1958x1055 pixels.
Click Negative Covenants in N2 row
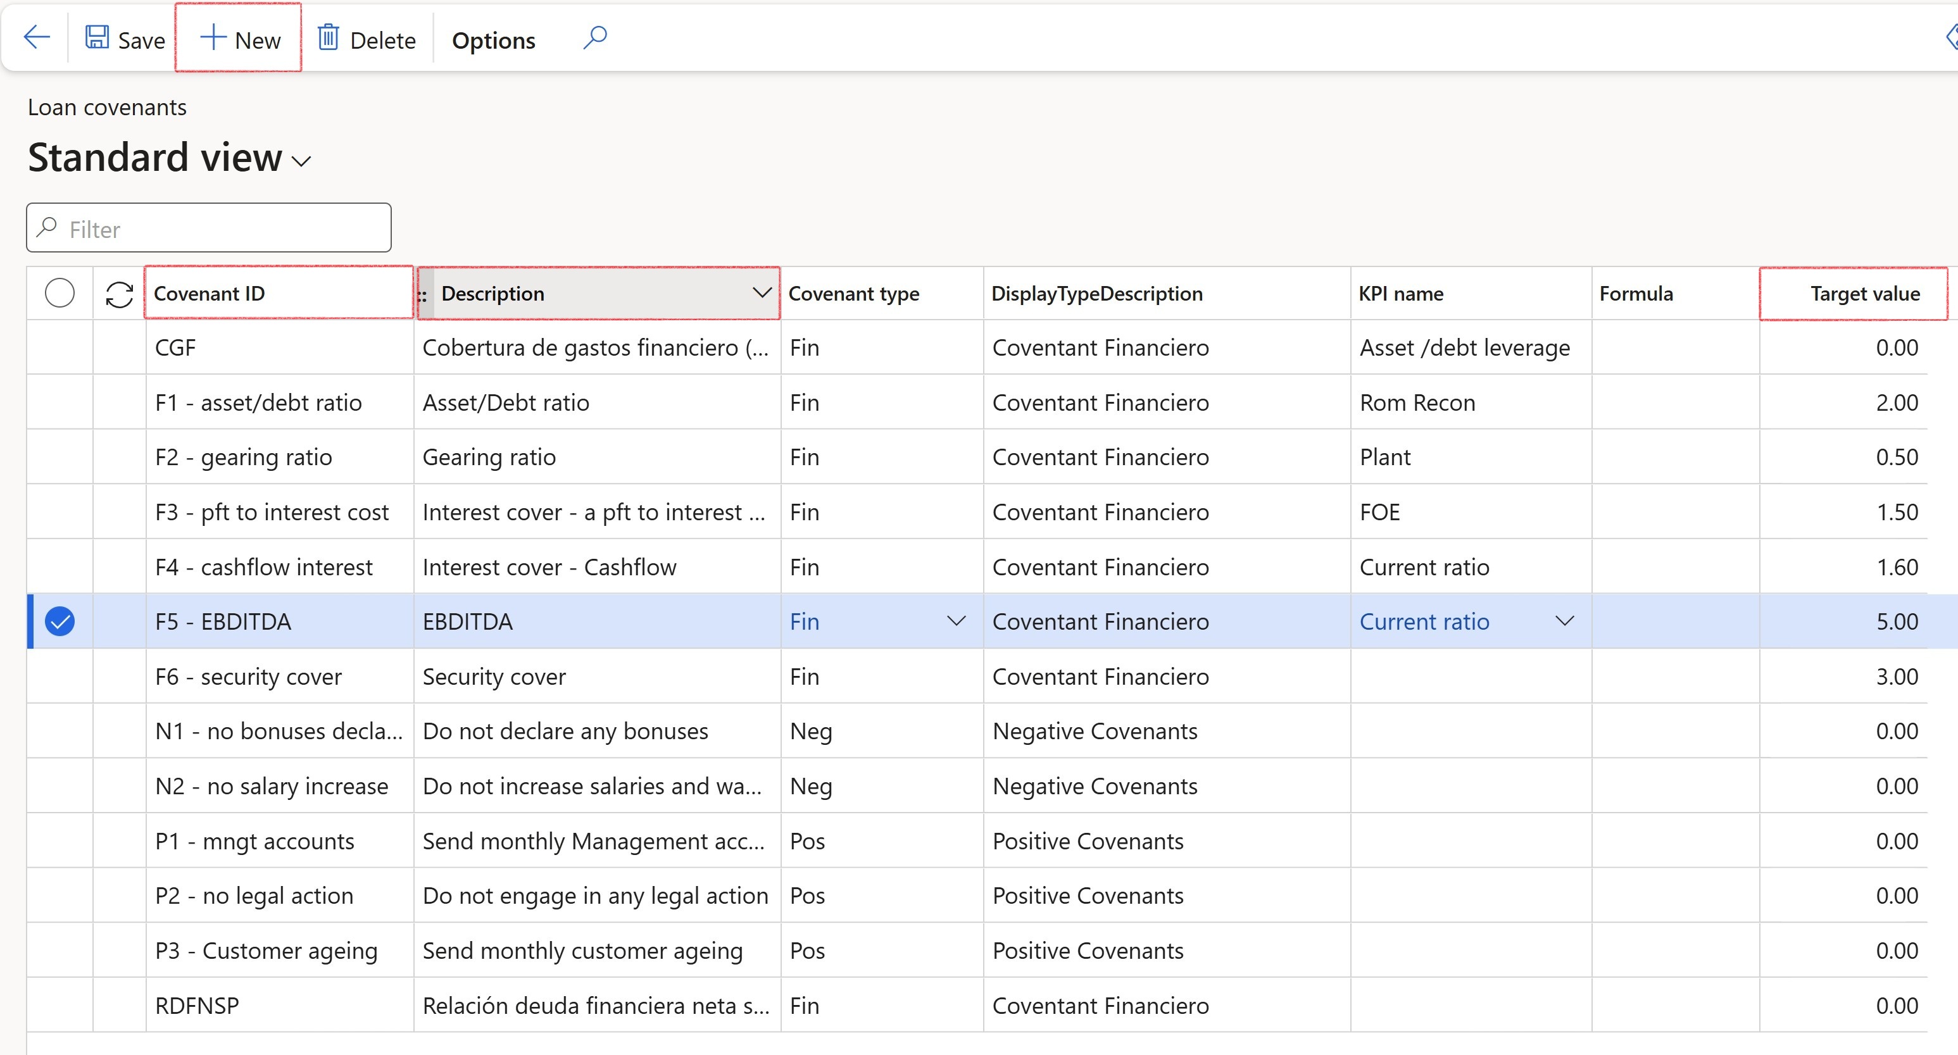[1167, 786]
